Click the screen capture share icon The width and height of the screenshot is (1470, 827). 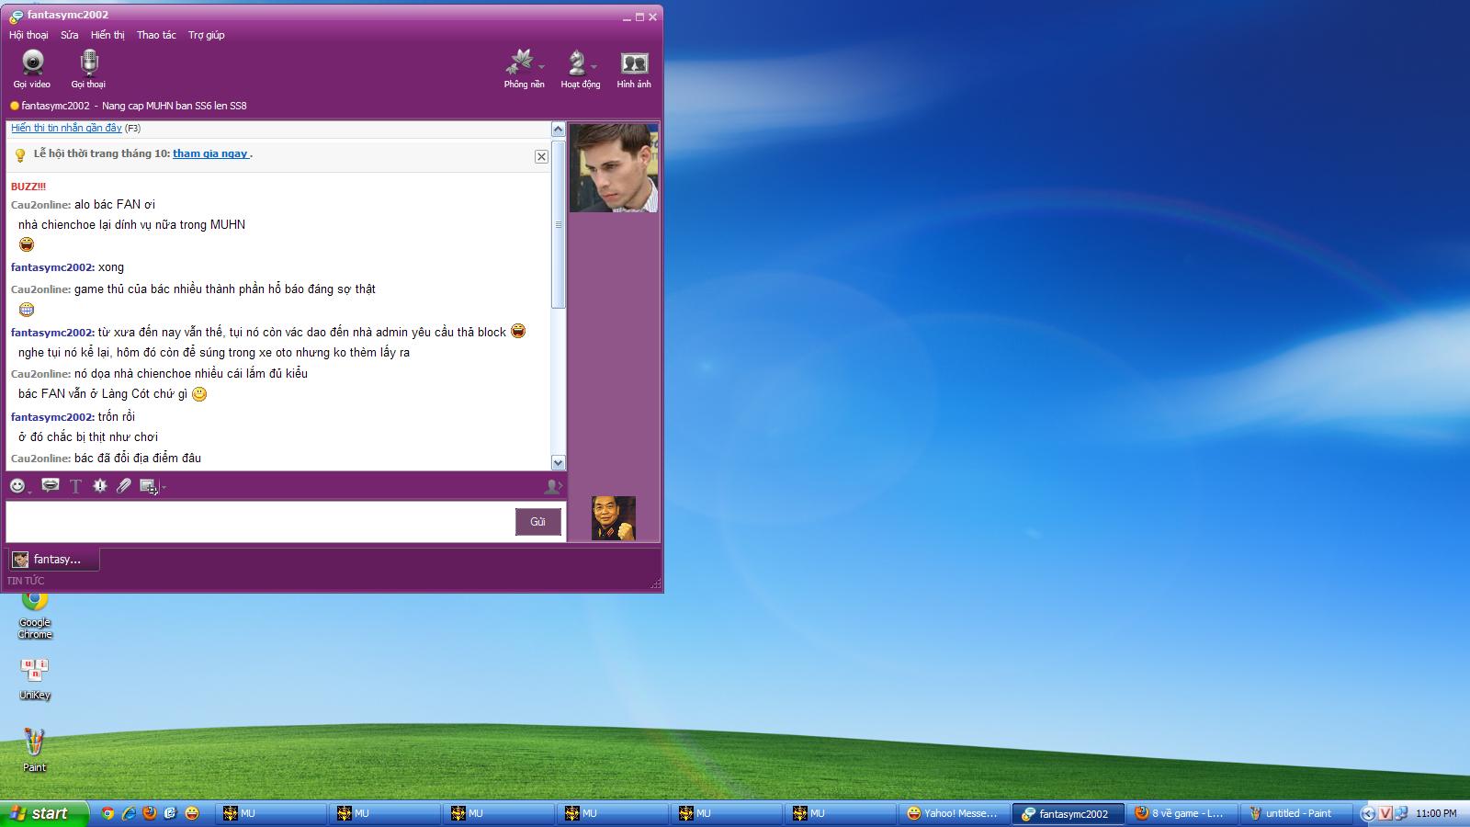pyautogui.click(x=148, y=486)
